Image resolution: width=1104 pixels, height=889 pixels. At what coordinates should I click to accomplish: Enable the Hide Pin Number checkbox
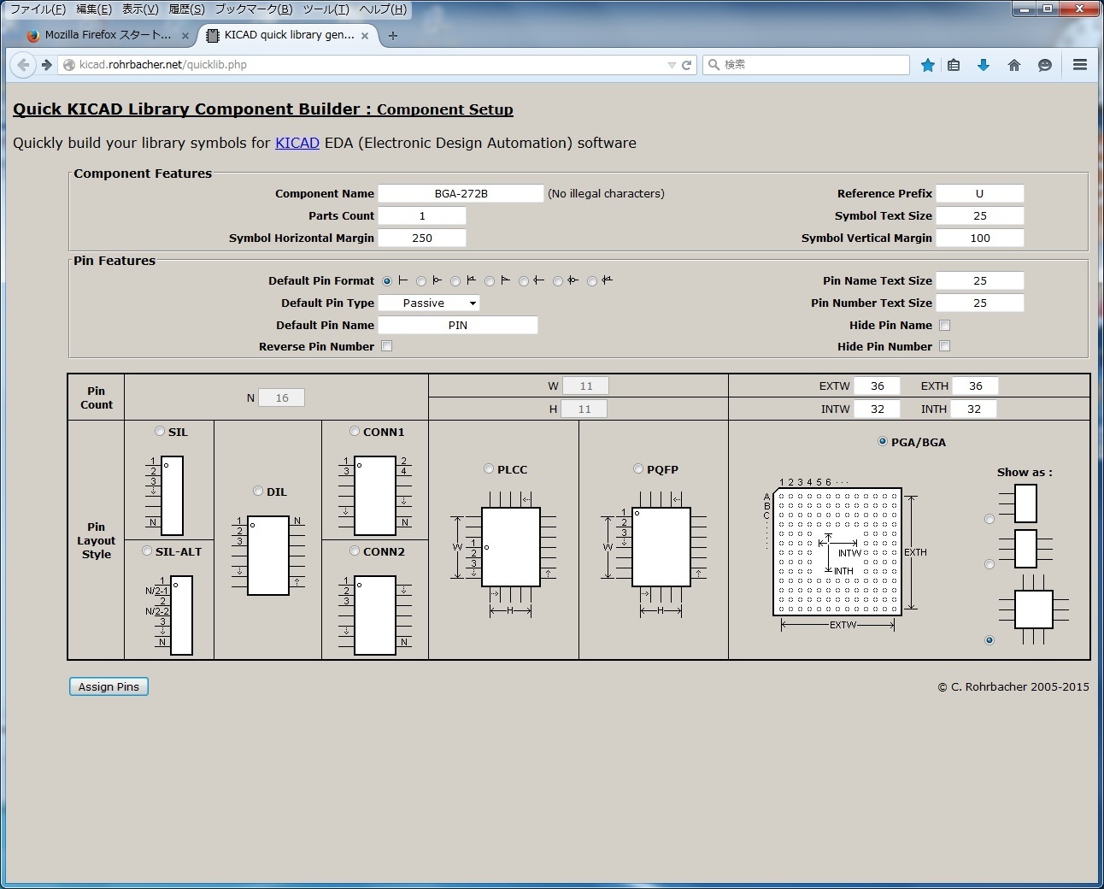pos(944,346)
